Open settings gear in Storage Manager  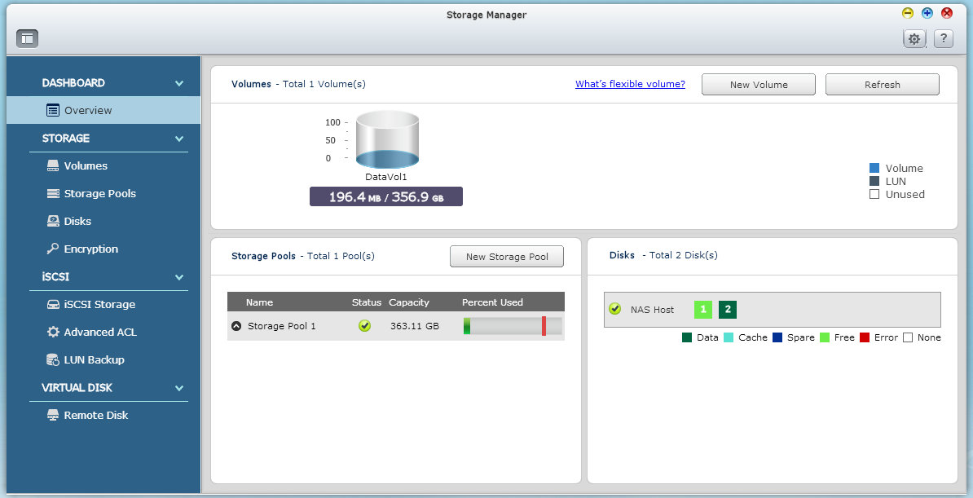pyautogui.click(x=914, y=38)
